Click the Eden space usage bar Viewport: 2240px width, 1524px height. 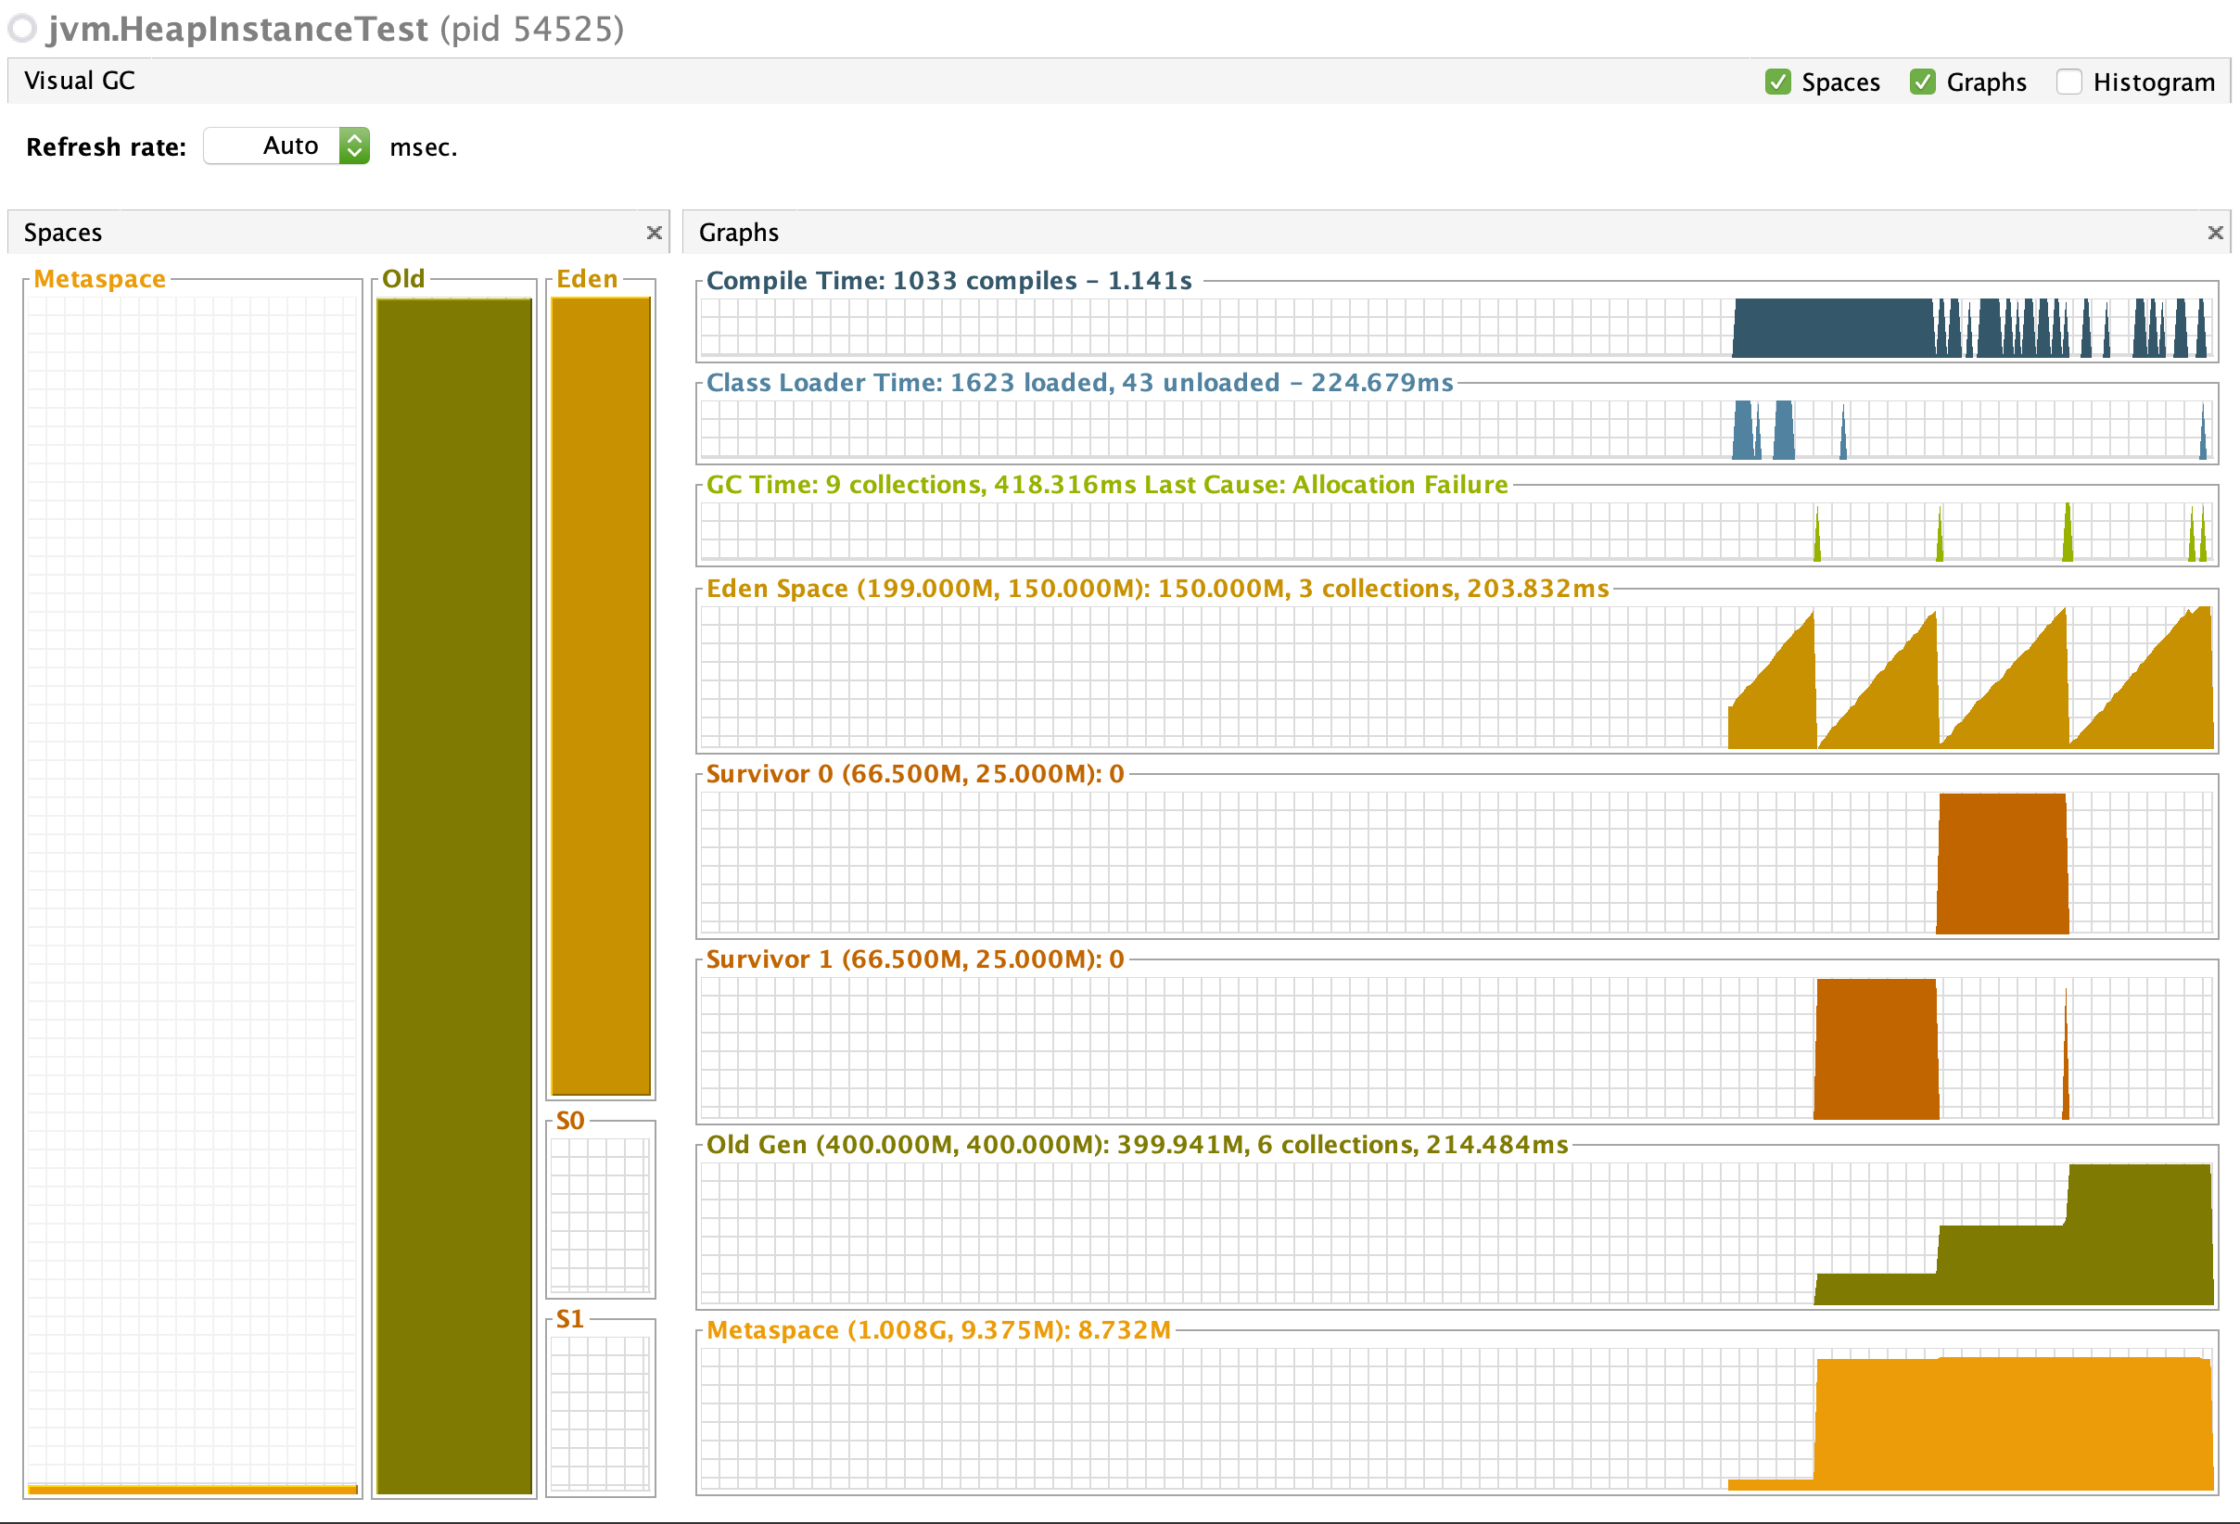(x=601, y=696)
